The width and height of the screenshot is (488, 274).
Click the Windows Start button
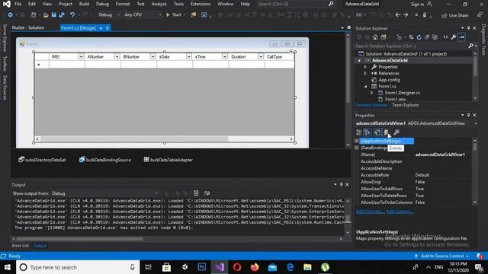tap(8, 267)
